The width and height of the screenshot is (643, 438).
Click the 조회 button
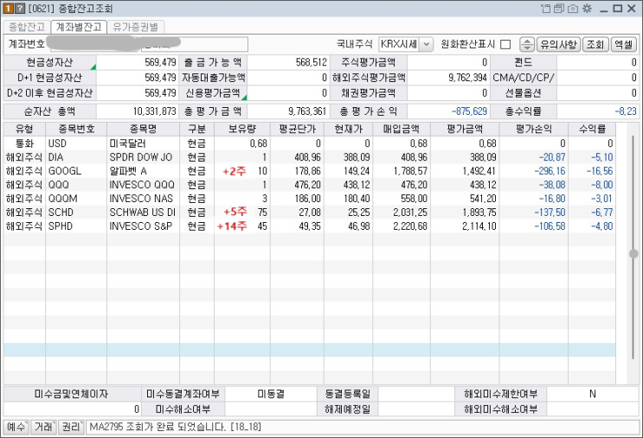(x=595, y=44)
